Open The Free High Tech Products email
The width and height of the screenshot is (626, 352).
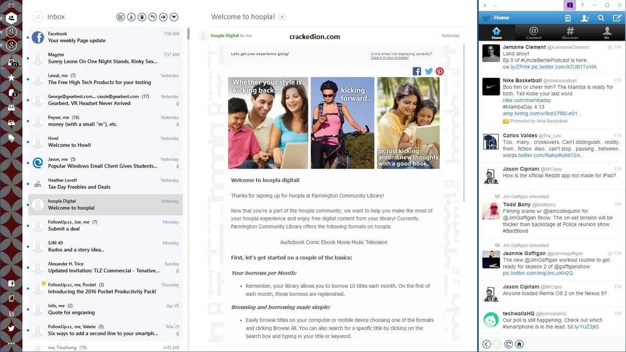tap(105, 79)
